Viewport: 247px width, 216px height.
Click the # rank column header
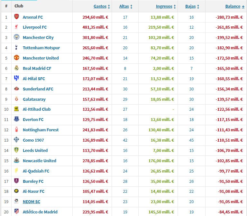6,6
